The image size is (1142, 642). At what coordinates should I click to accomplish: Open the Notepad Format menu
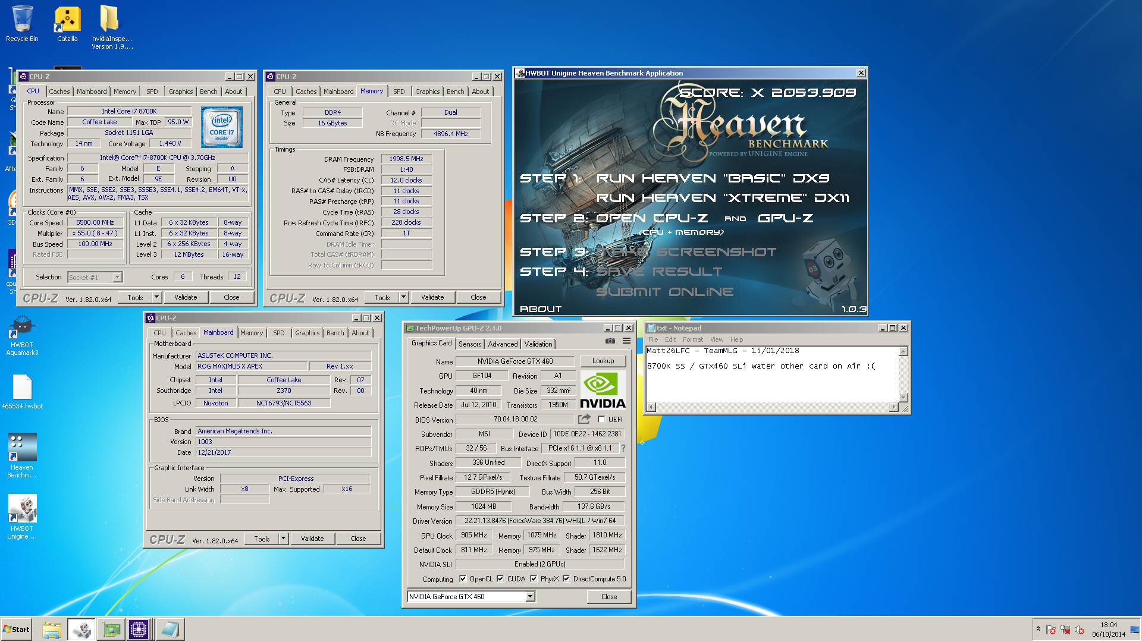pos(692,339)
